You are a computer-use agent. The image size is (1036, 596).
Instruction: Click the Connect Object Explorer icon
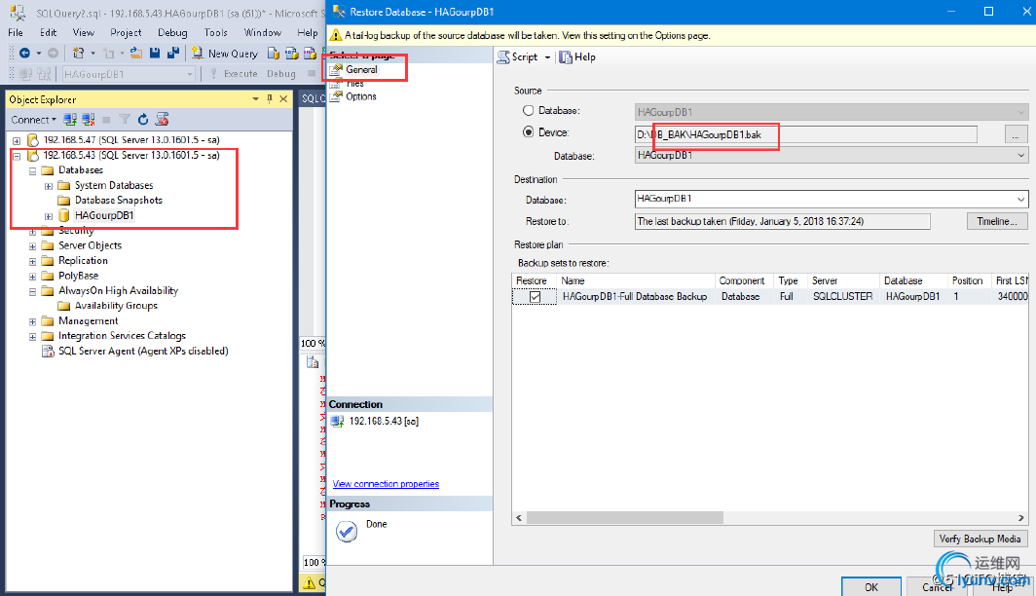click(70, 120)
